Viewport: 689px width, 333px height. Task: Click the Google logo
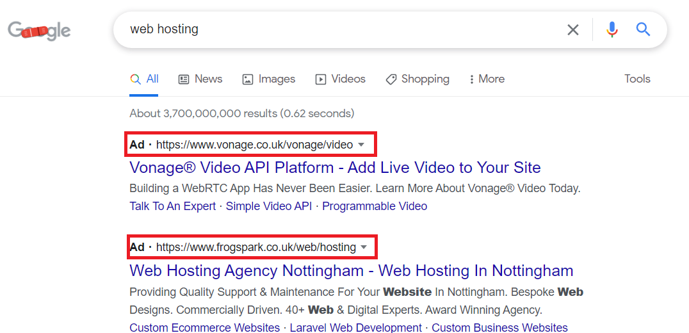click(39, 30)
